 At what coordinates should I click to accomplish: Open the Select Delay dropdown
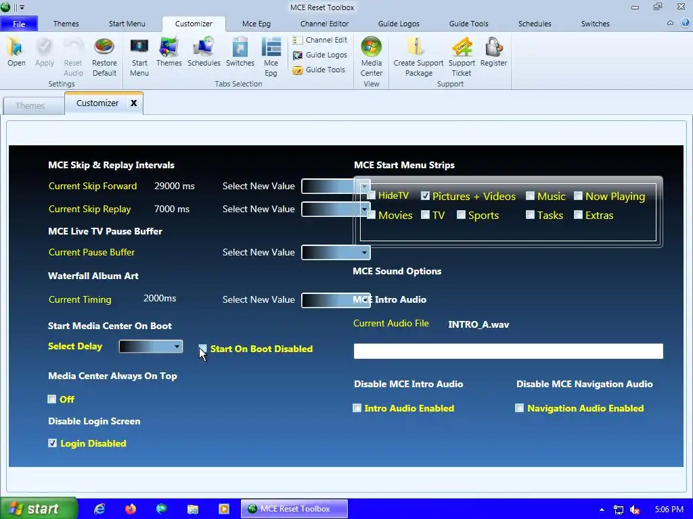pos(151,347)
